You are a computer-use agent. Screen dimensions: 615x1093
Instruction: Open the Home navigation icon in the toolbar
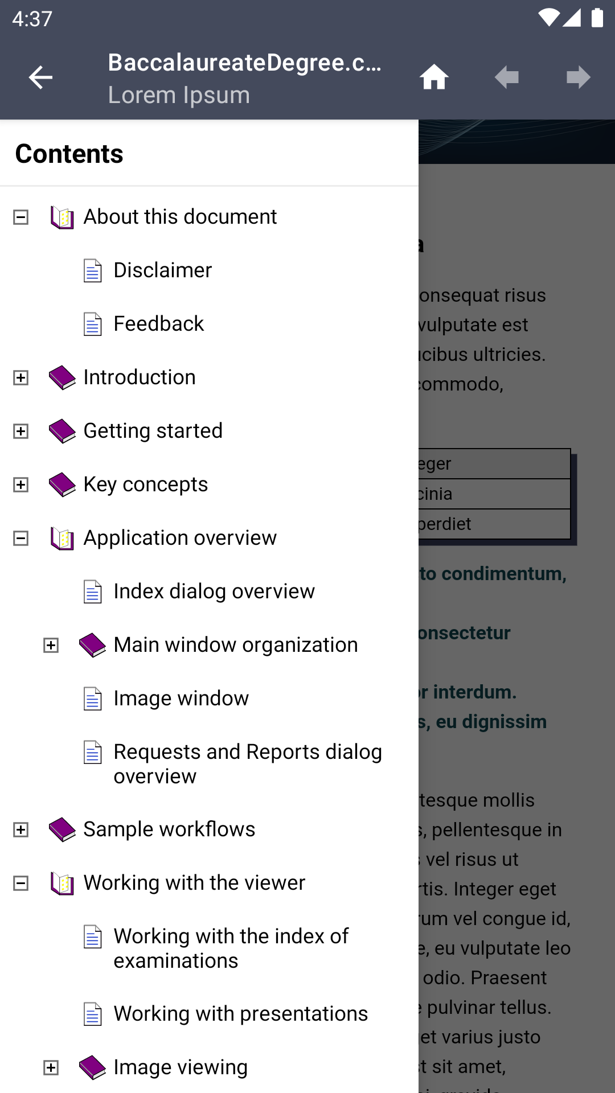[x=434, y=77]
